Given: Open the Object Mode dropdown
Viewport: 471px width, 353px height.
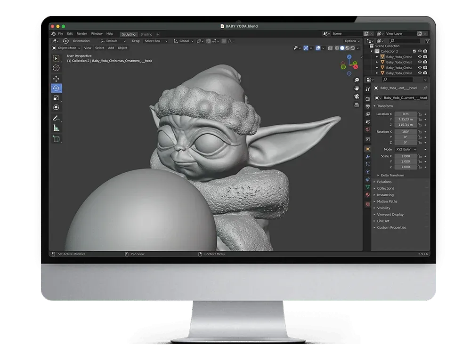Looking at the screenshot, I should click(x=66, y=48).
